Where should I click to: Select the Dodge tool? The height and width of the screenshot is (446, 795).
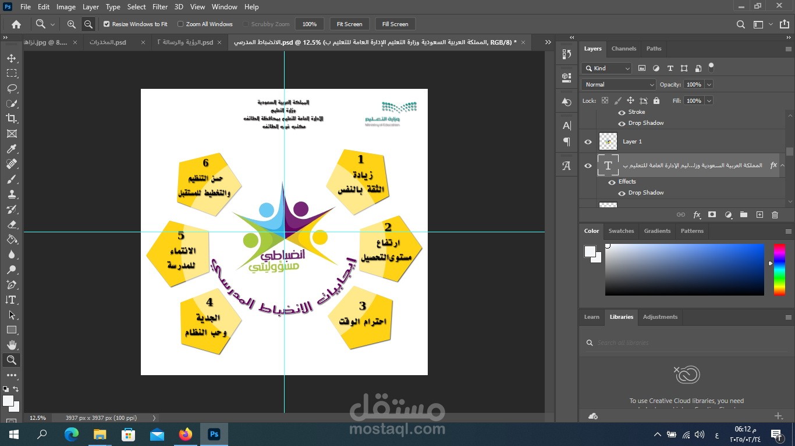[x=12, y=269]
